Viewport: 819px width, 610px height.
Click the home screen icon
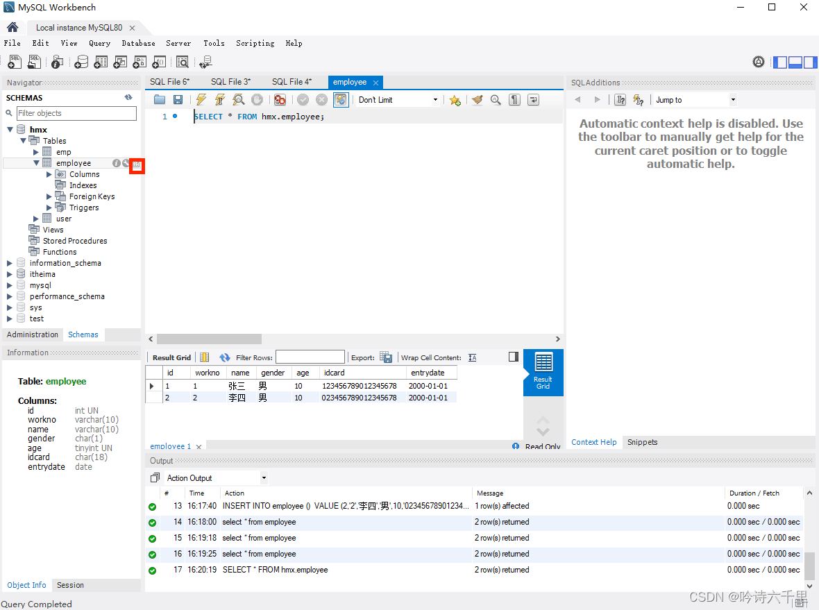tap(12, 27)
